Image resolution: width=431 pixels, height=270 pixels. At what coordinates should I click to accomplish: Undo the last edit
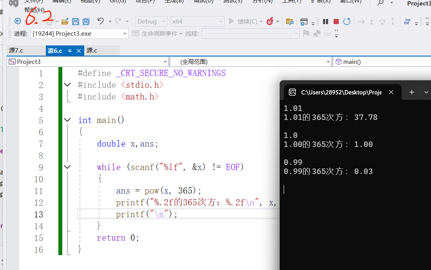pos(101,21)
